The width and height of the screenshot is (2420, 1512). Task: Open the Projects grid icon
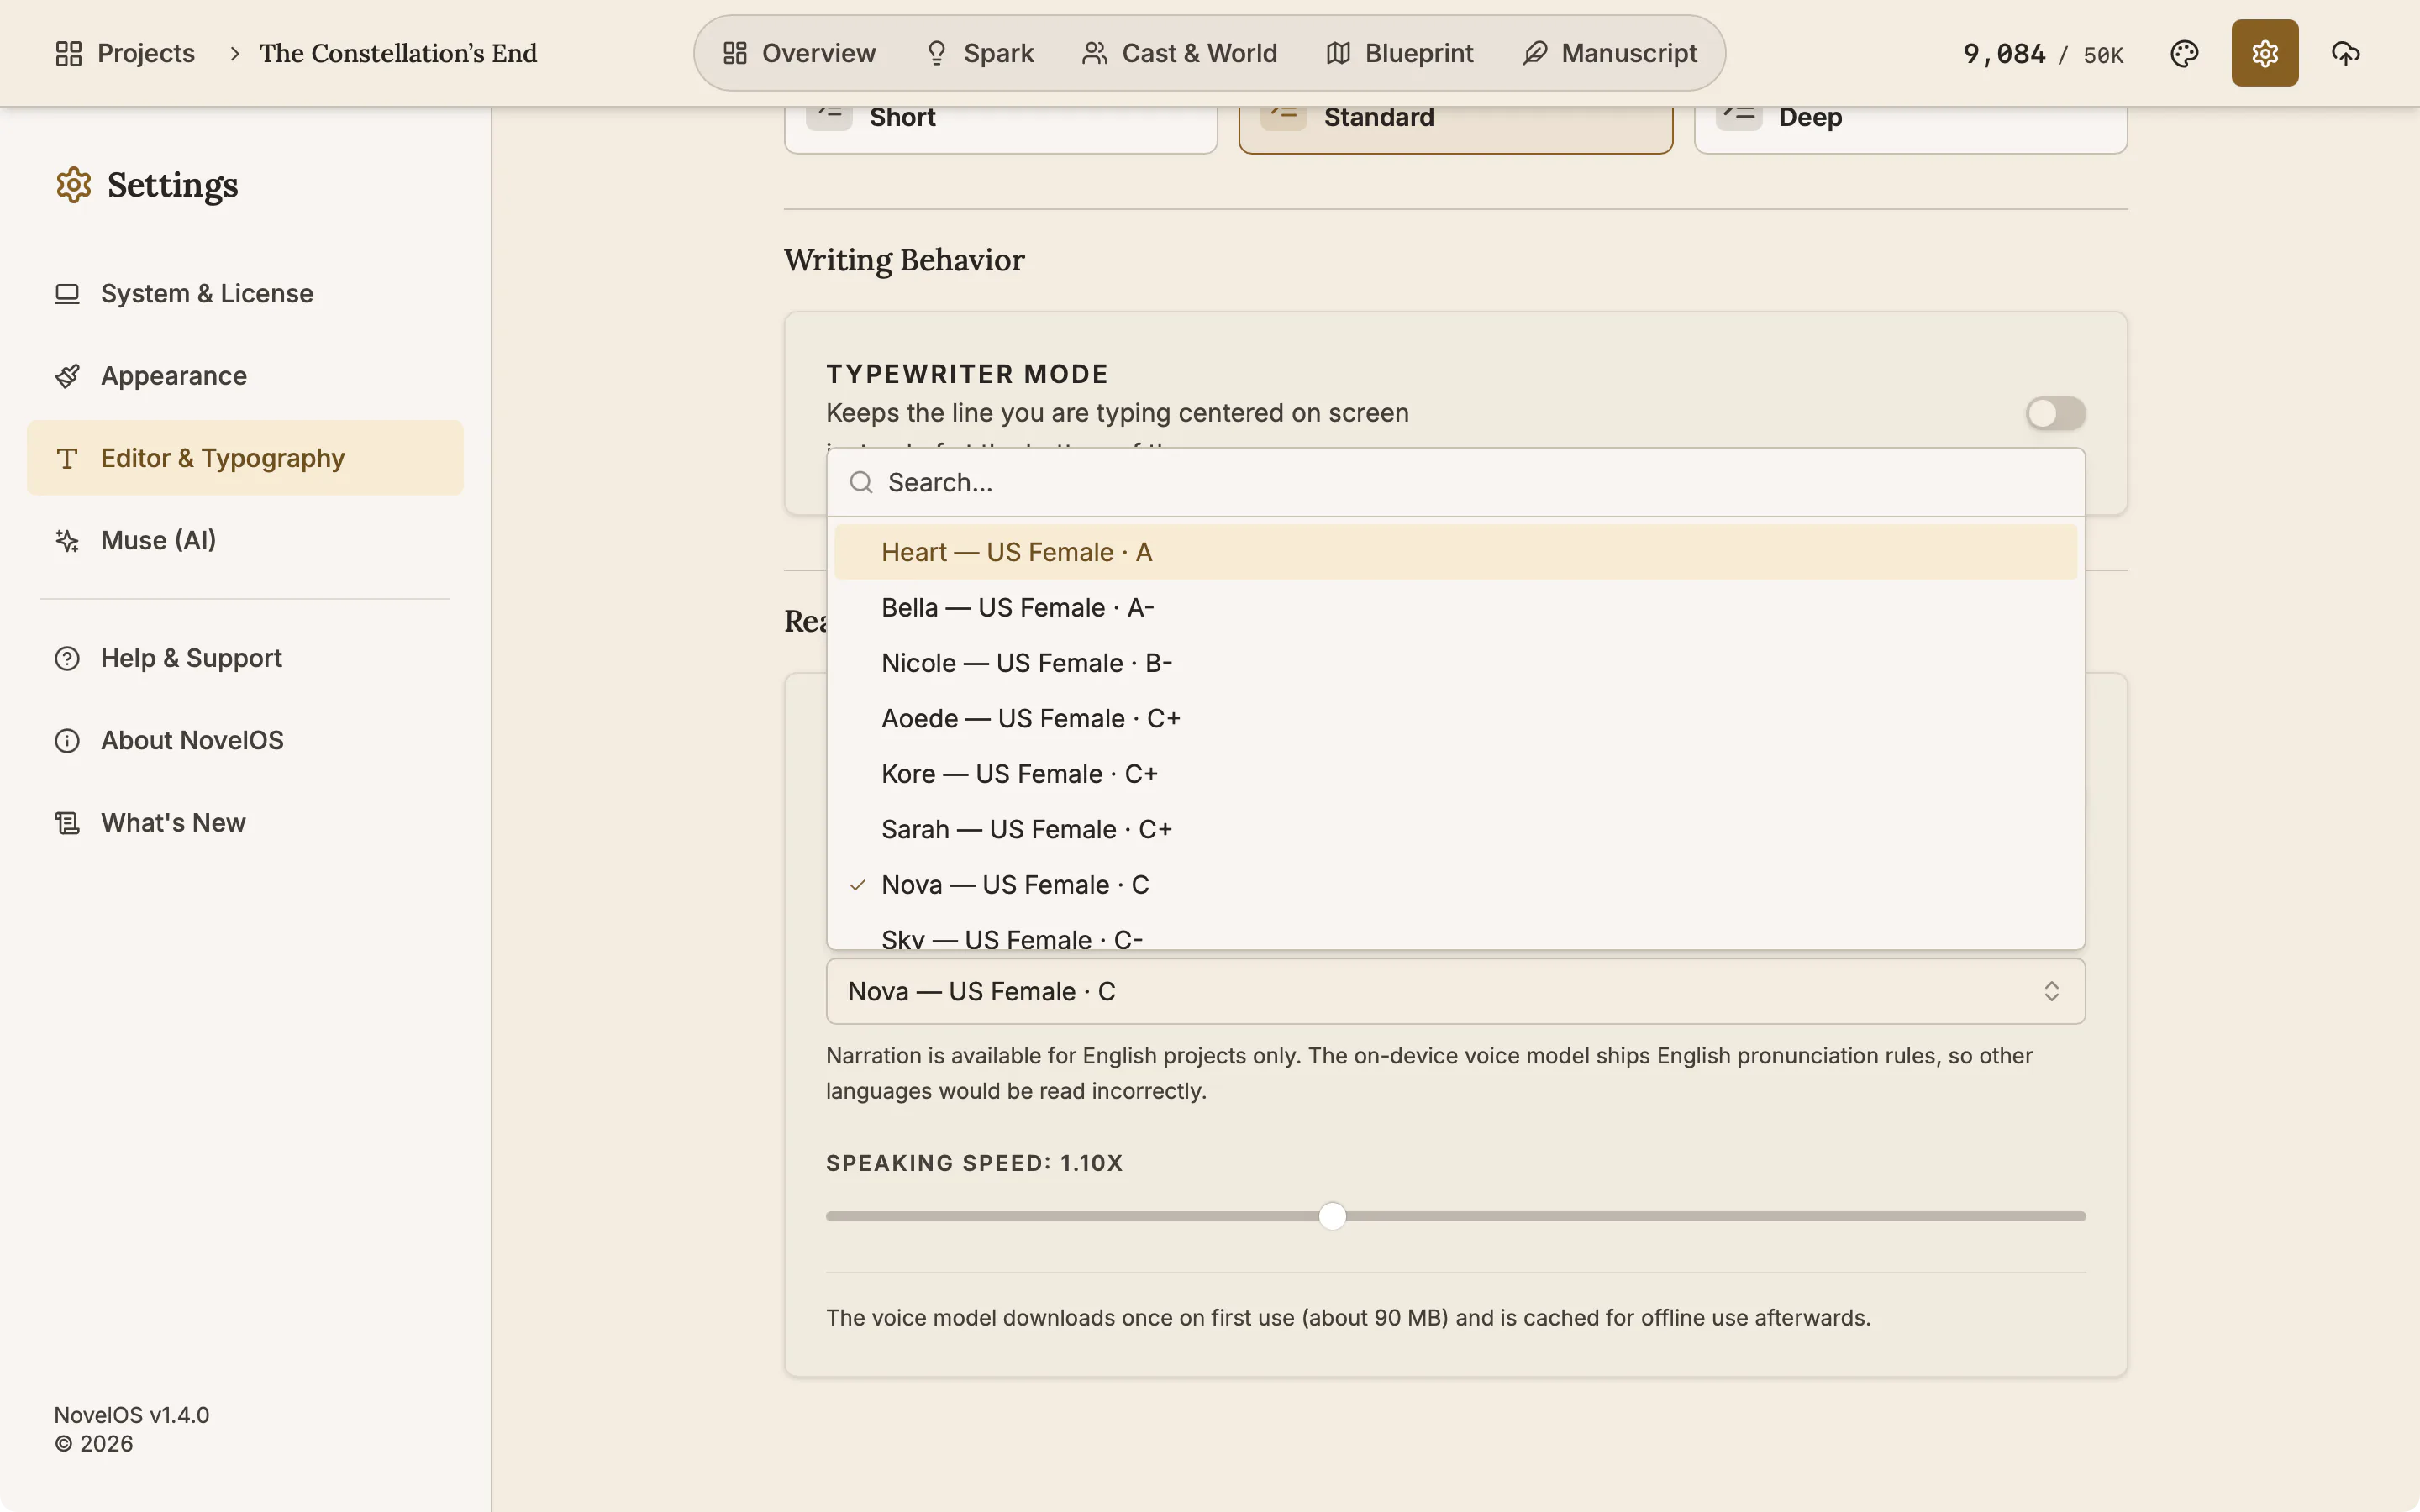(68, 53)
